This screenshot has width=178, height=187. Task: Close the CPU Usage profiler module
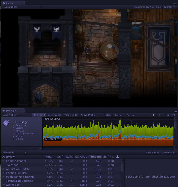tap(40, 119)
